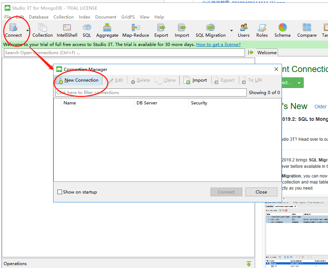Click Export in Connection Manager toolbar

224,80
